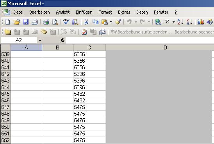Click the AutoSum sigma icon
The height and width of the screenshot is (144, 214).
coord(167,22)
